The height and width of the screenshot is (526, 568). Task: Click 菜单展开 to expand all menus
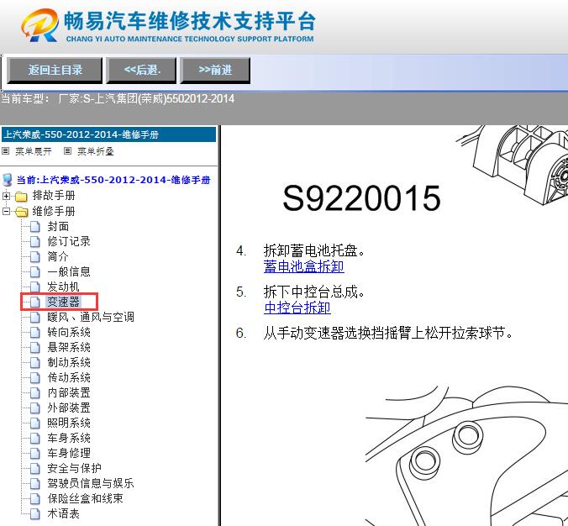pyautogui.click(x=34, y=151)
